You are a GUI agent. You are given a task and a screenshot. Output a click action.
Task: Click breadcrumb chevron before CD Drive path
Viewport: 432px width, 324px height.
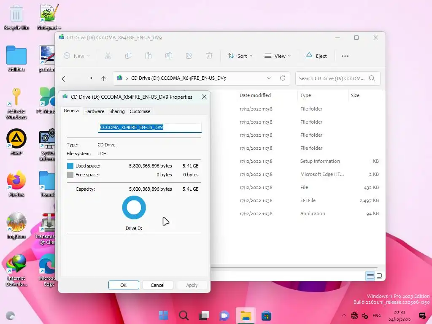[127, 78]
